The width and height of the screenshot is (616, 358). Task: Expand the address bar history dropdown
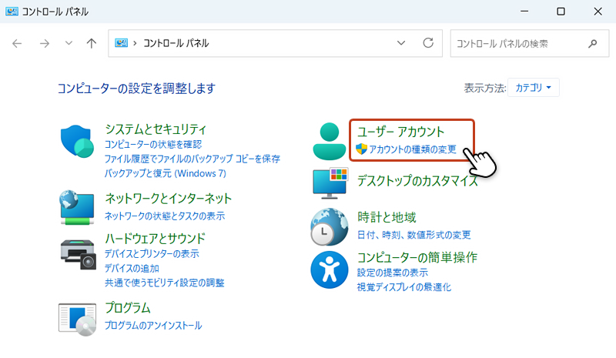click(400, 43)
